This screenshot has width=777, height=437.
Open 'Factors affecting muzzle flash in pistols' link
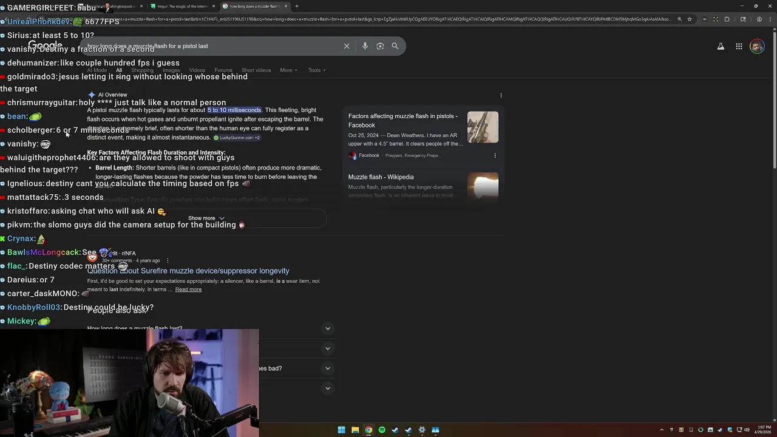[403, 121]
